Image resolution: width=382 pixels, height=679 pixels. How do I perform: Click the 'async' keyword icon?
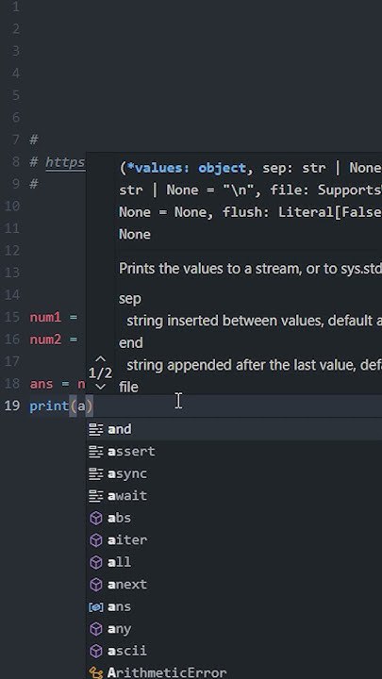point(95,473)
